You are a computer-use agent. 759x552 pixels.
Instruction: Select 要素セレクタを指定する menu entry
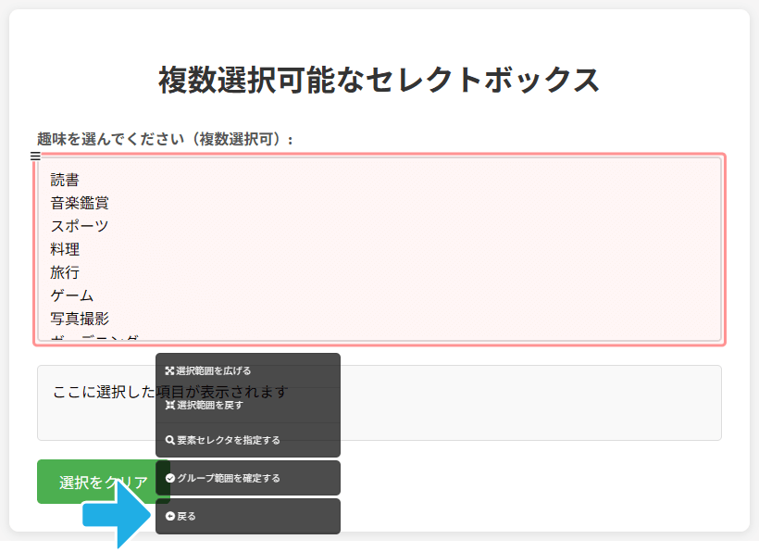[231, 441]
